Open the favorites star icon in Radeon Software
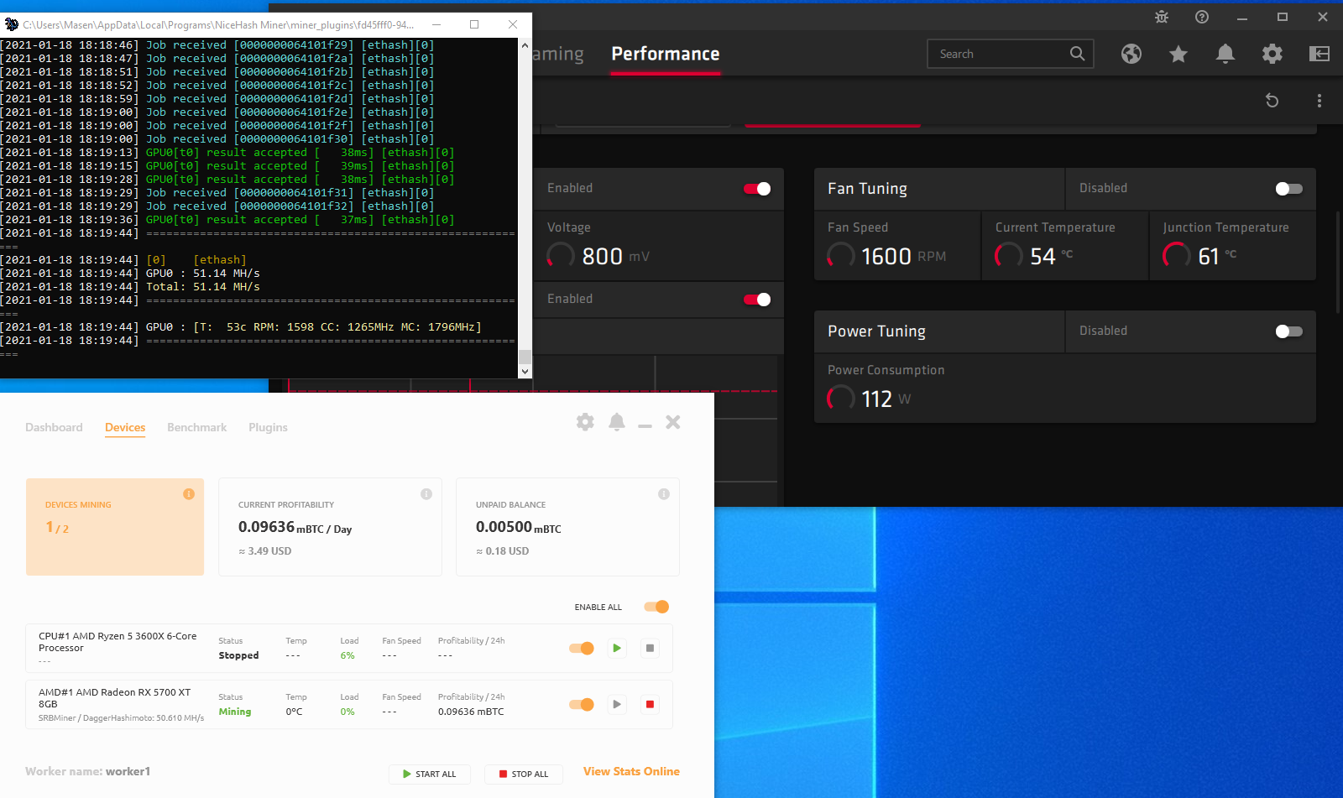The height and width of the screenshot is (798, 1343). [1178, 54]
